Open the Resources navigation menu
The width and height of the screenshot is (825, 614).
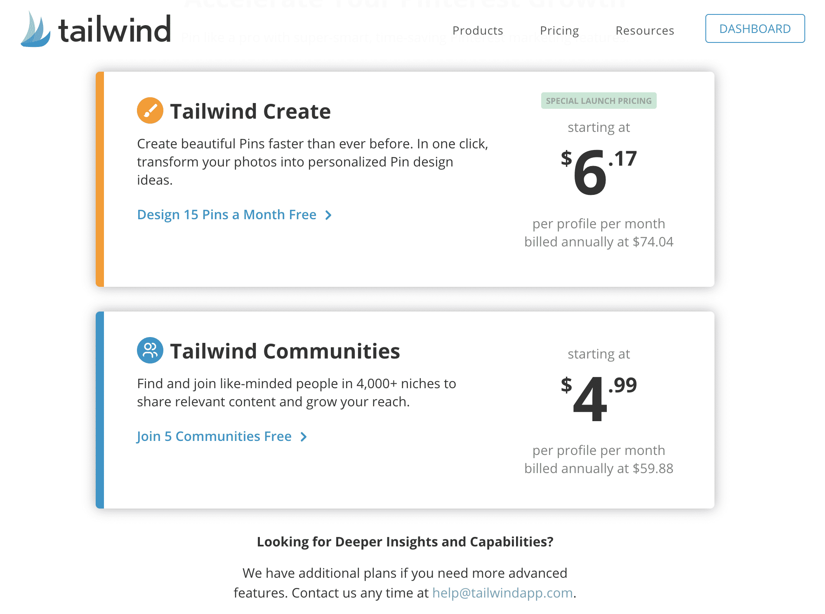(645, 30)
